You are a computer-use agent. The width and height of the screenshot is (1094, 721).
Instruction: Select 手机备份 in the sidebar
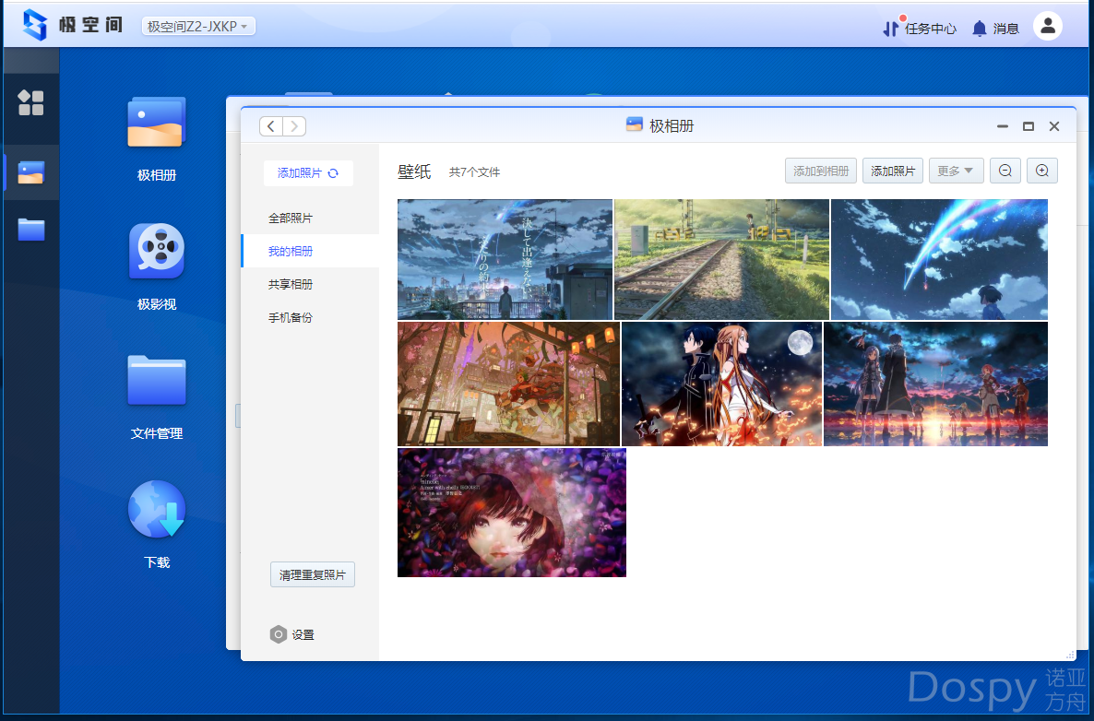310,317
